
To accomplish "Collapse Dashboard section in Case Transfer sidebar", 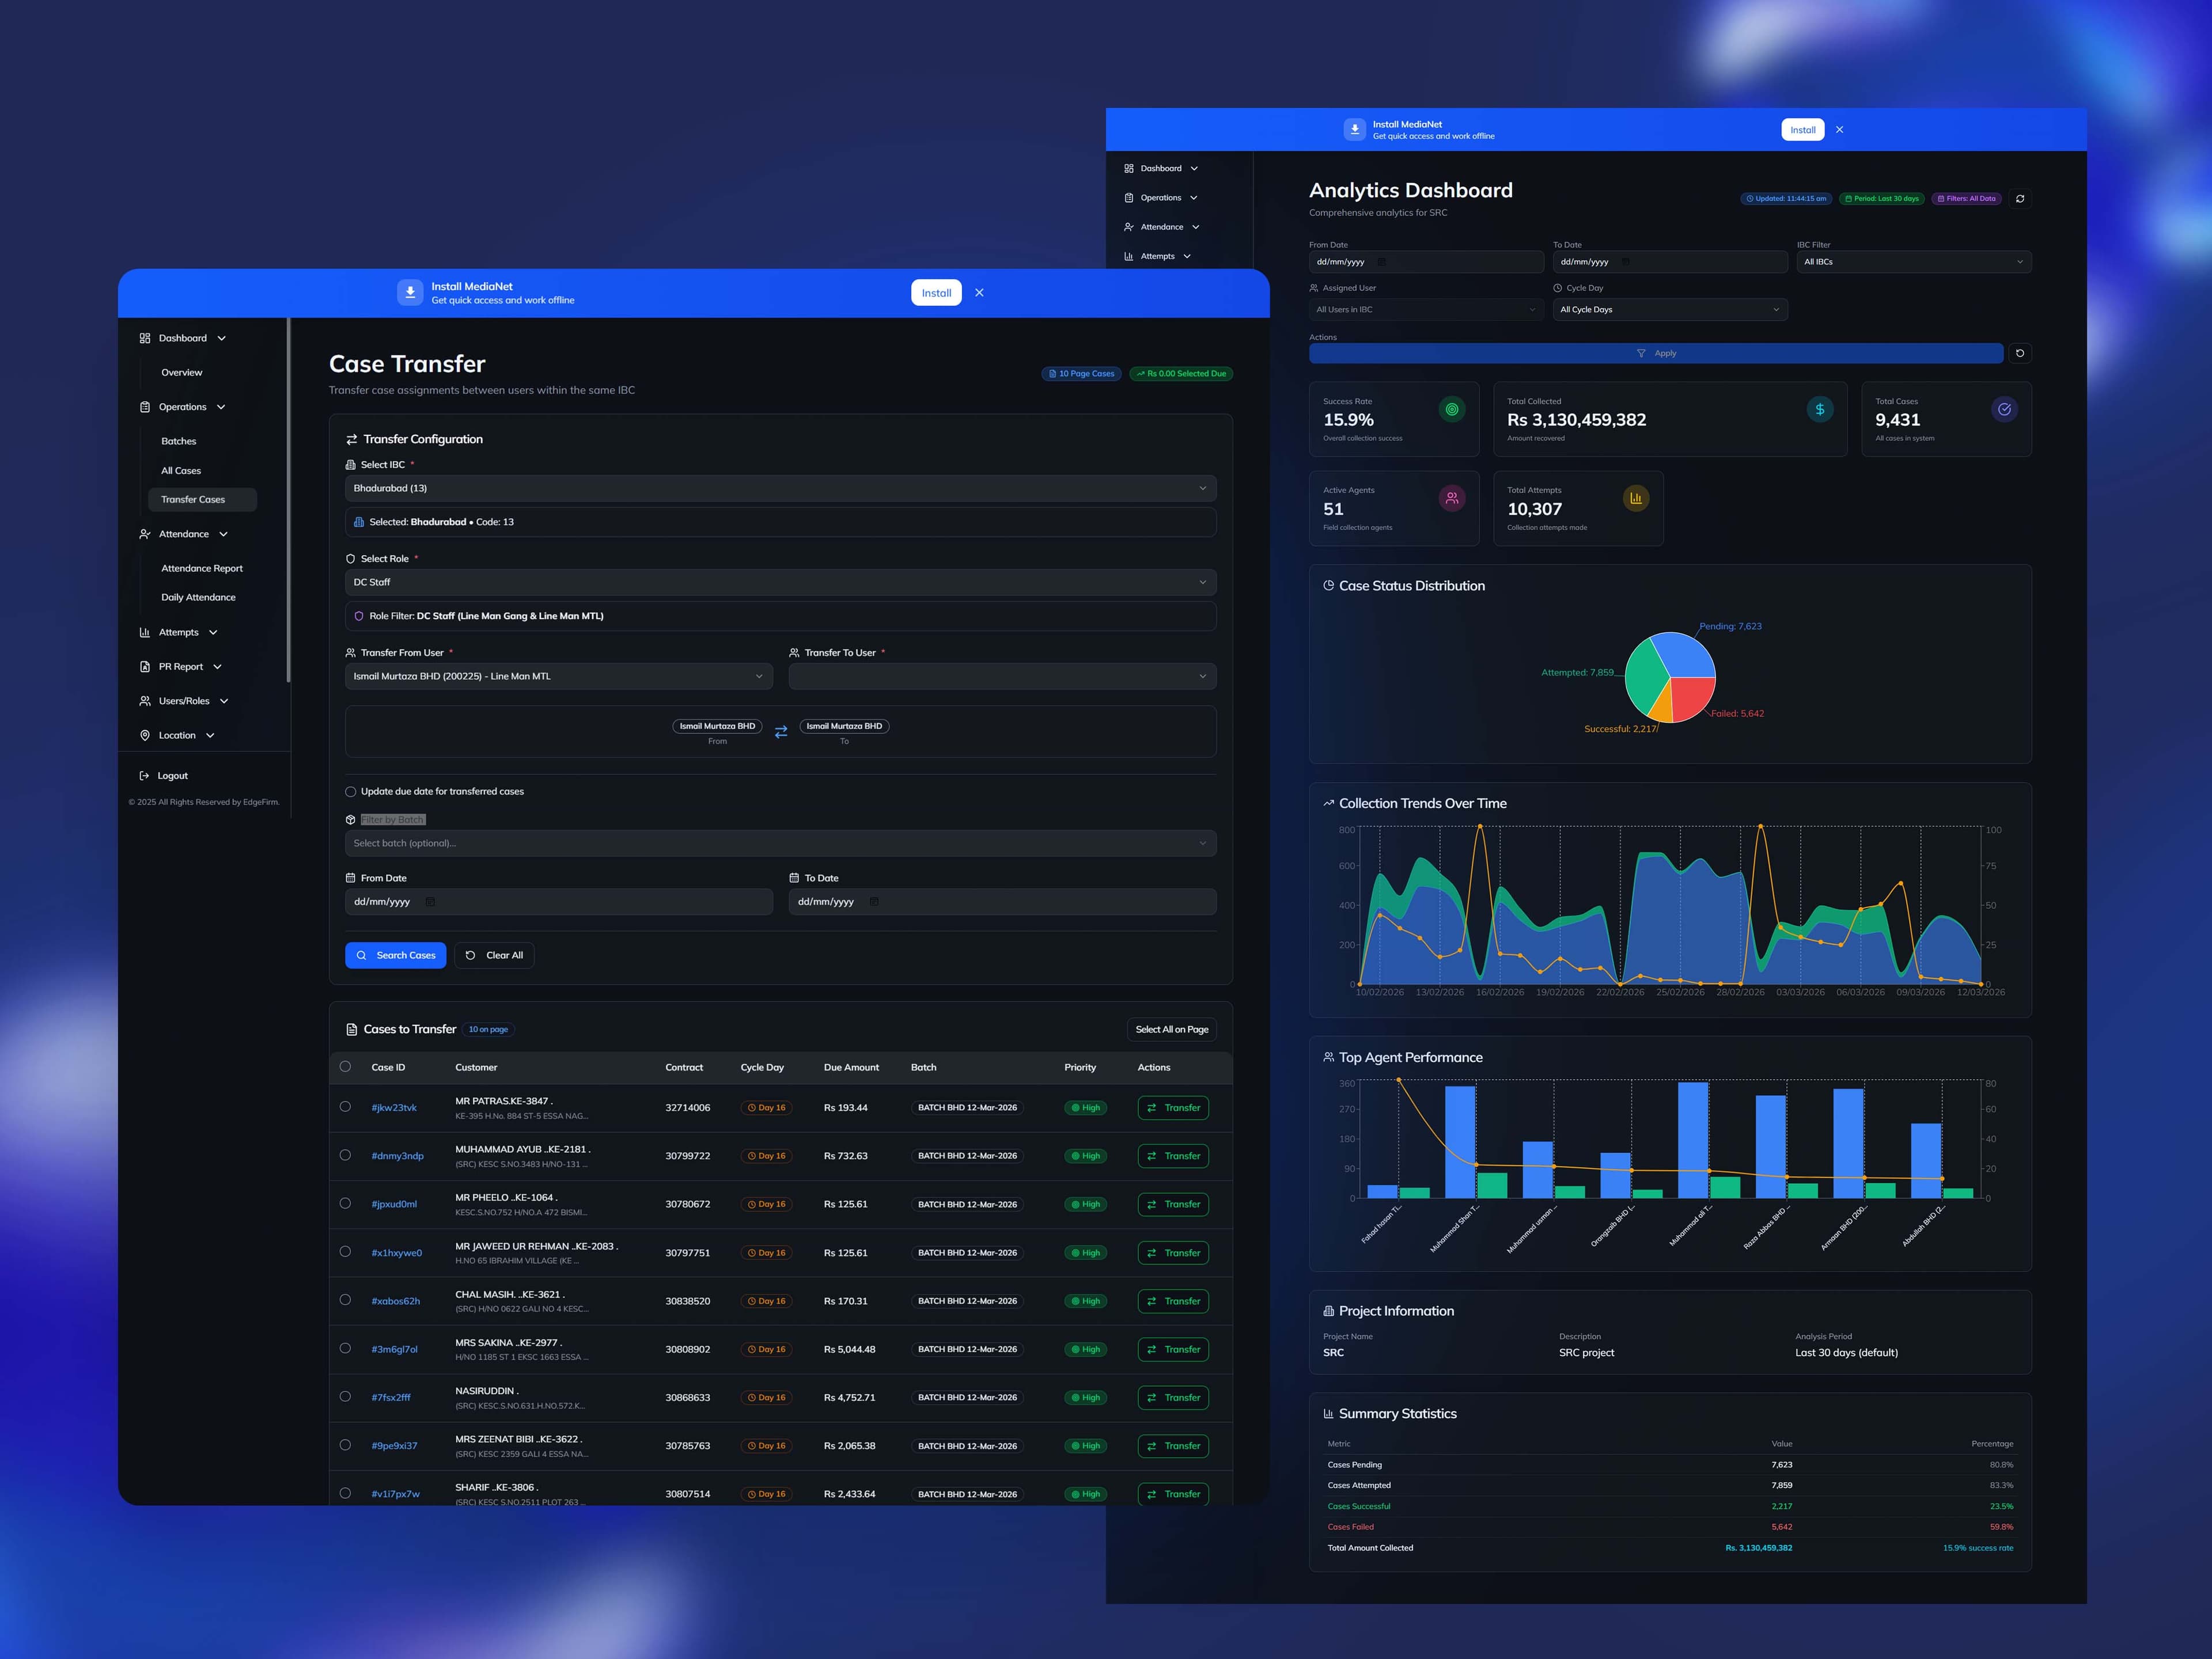I will click(x=222, y=338).
